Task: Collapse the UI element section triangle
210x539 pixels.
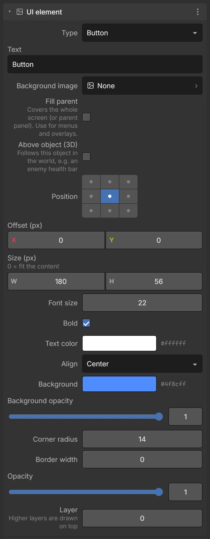Action: 10,12
